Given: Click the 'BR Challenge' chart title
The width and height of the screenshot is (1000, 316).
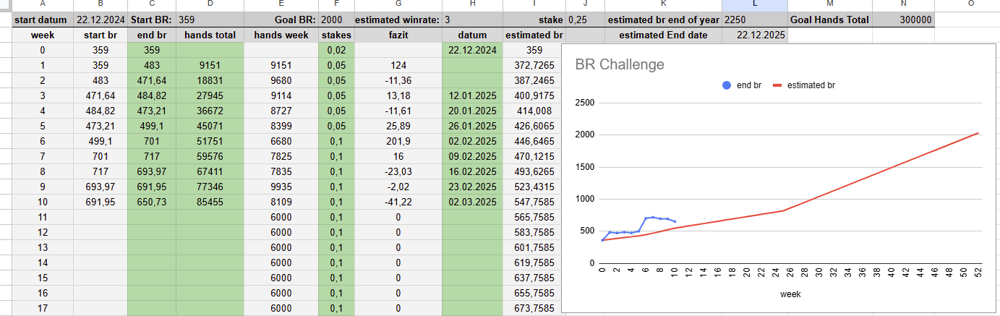Looking at the screenshot, I should click(x=620, y=64).
